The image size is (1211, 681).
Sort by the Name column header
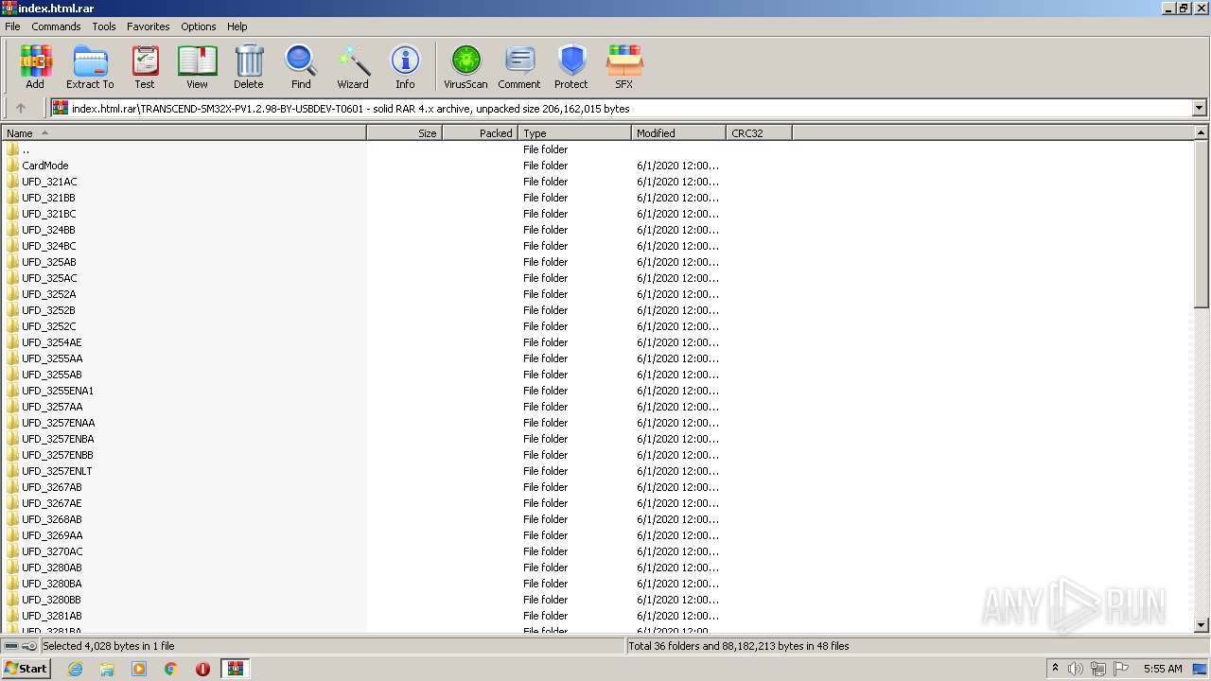coord(184,133)
